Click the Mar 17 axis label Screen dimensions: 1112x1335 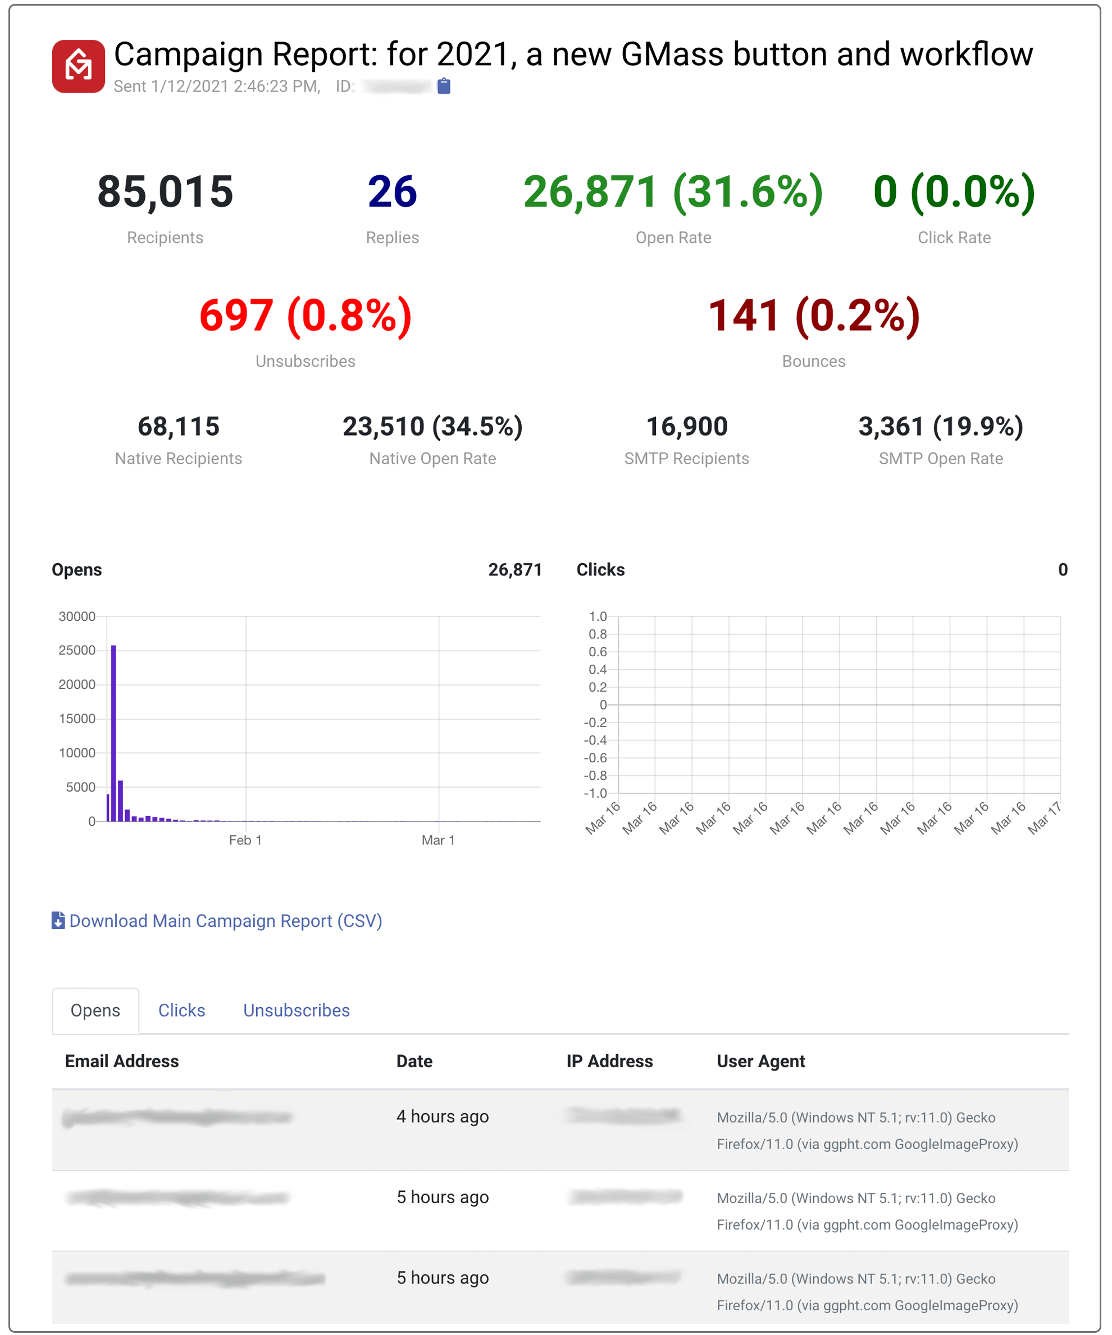[x=1044, y=818]
